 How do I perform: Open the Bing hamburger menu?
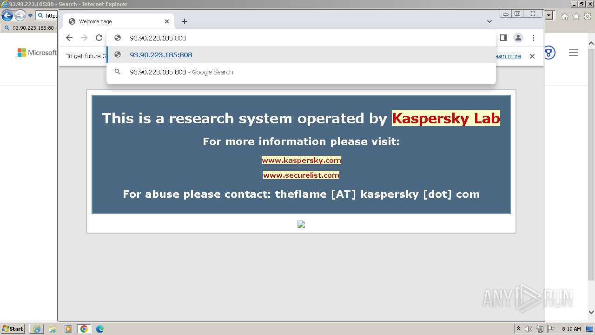click(x=574, y=53)
